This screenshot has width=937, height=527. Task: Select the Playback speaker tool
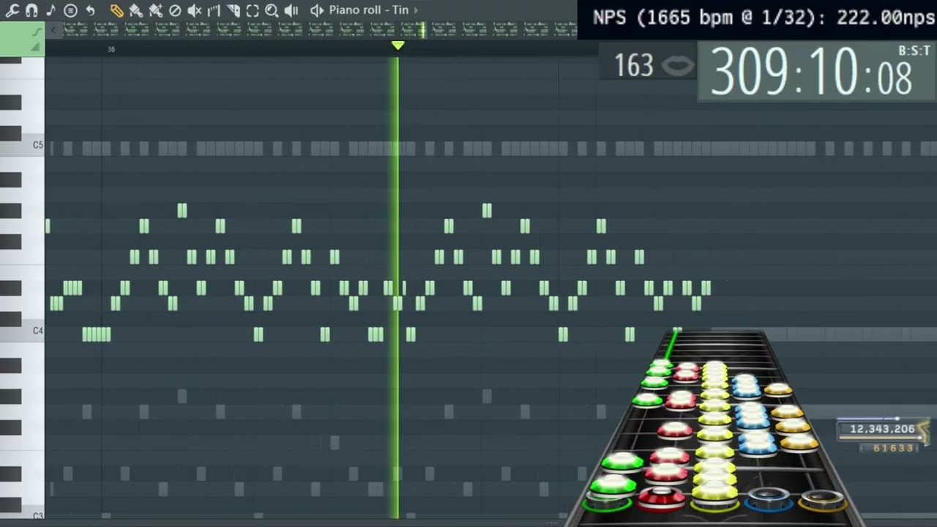coord(291,10)
